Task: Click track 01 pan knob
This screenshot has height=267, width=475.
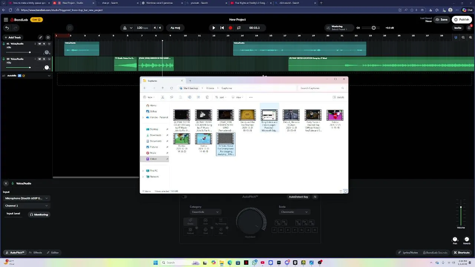Action: point(46,52)
